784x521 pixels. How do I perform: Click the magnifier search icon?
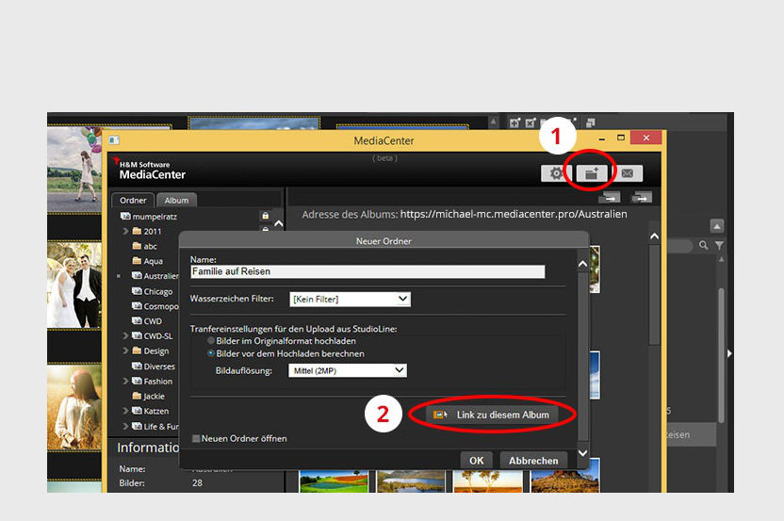[703, 246]
